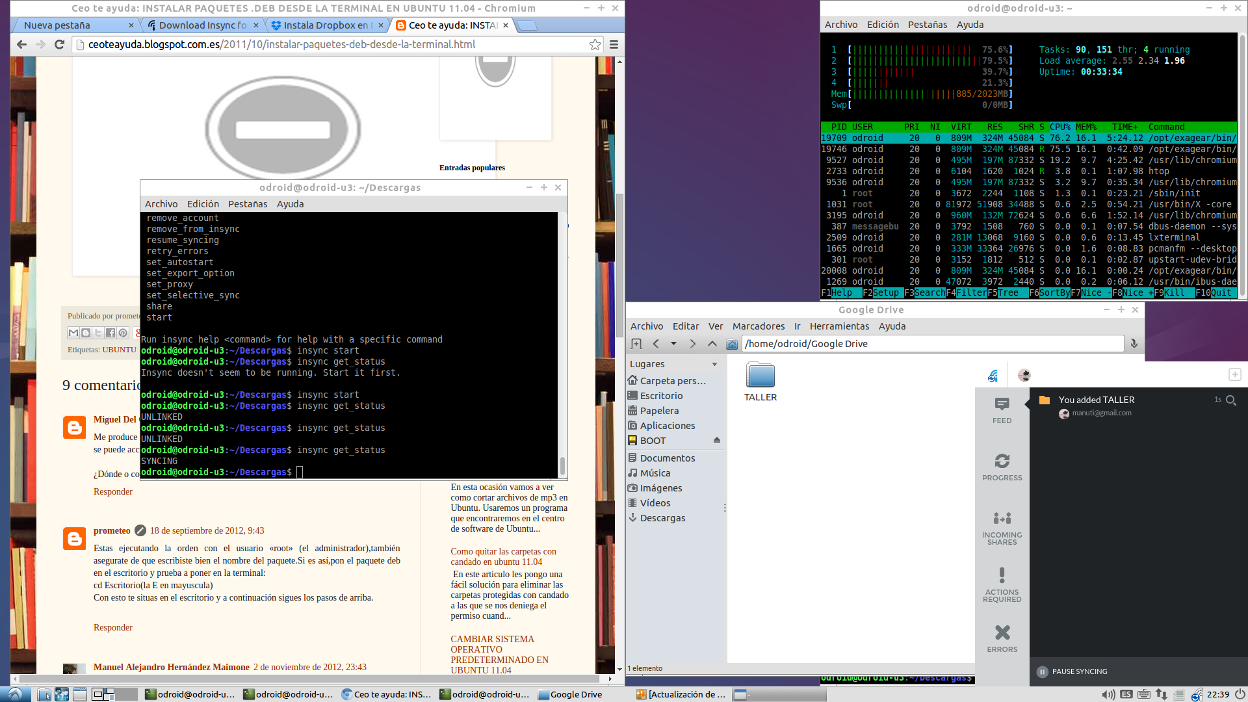This screenshot has height=702, width=1248.
Task: Open the Insync FEED panel
Action: click(x=1002, y=410)
